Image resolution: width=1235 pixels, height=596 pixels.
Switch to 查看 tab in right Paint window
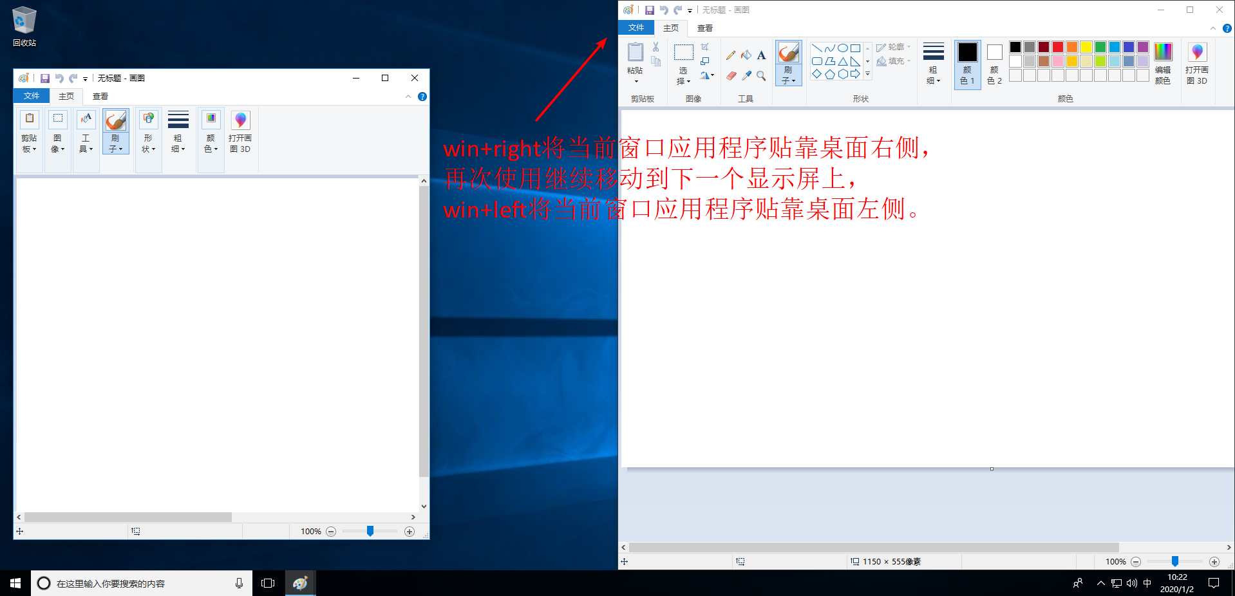pos(705,28)
